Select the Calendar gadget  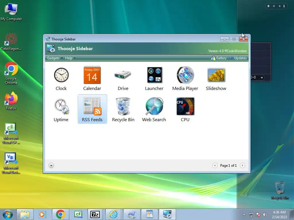(x=92, y=78)
